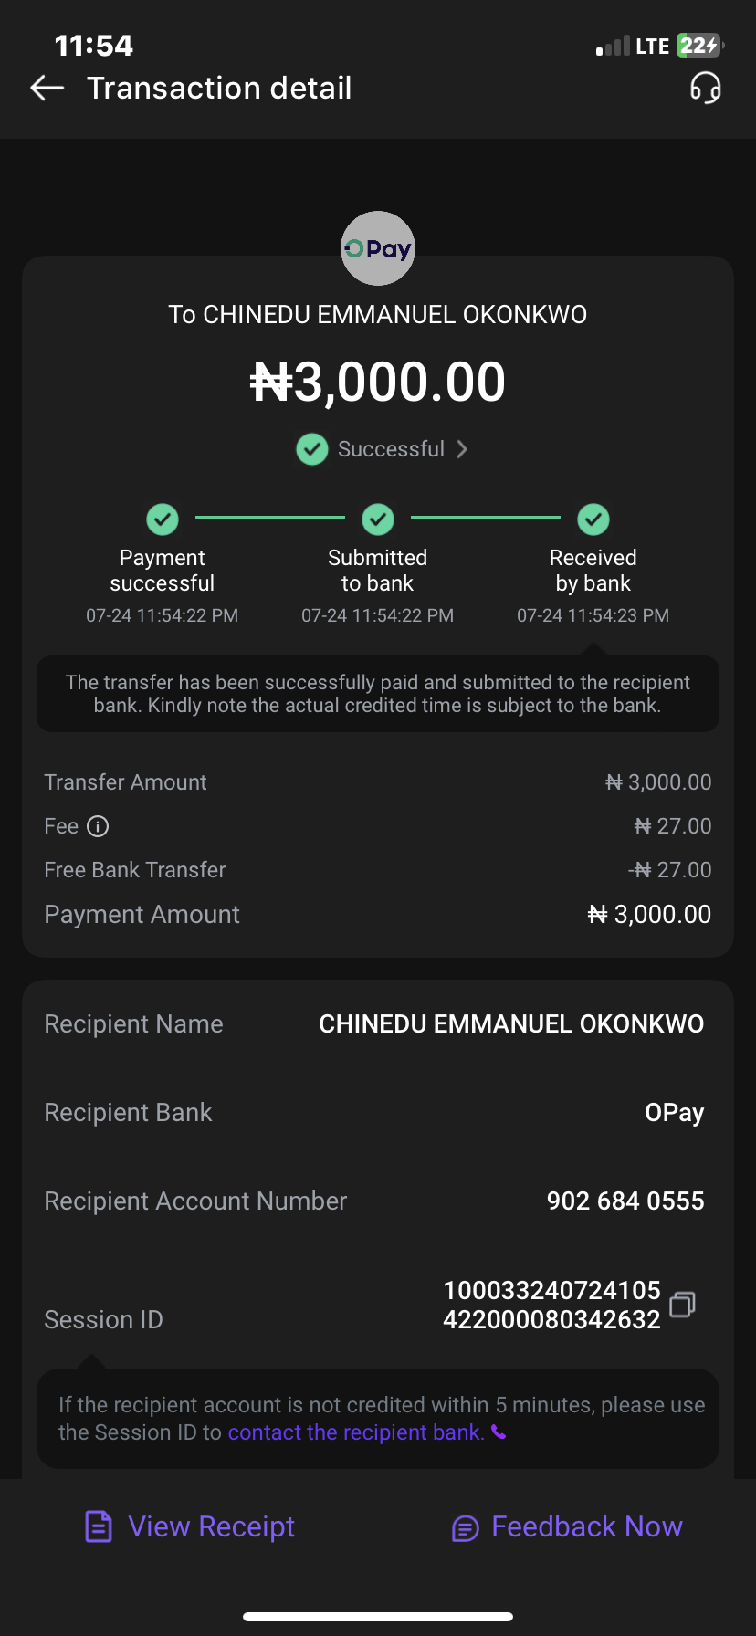Tap the battery indicator in status bar
756x1636 pixels.
pyautogui.click(x=699, y=46)
